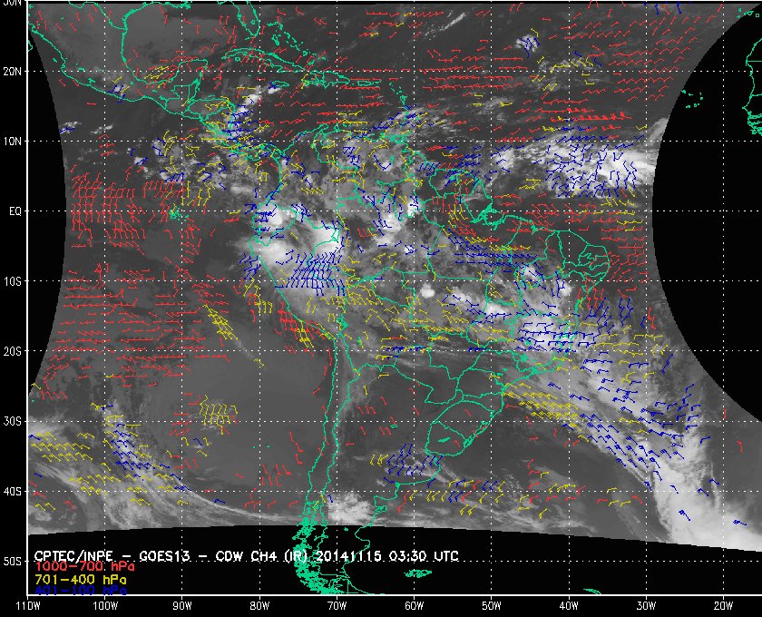Click the 20N latitude label
Screen dimensions: 762x617
coord(12,72)
